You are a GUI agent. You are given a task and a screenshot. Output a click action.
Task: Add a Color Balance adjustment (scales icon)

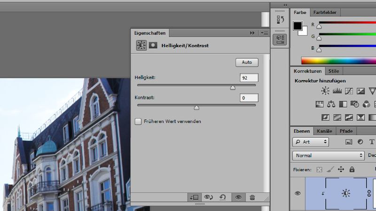point(331,104)
